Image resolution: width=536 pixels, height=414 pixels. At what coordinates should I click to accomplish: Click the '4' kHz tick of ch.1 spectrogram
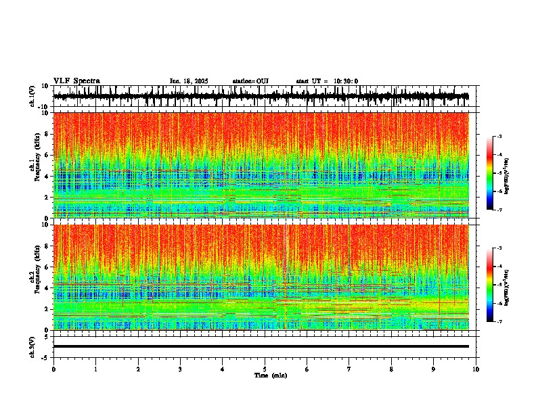(47, 177)
